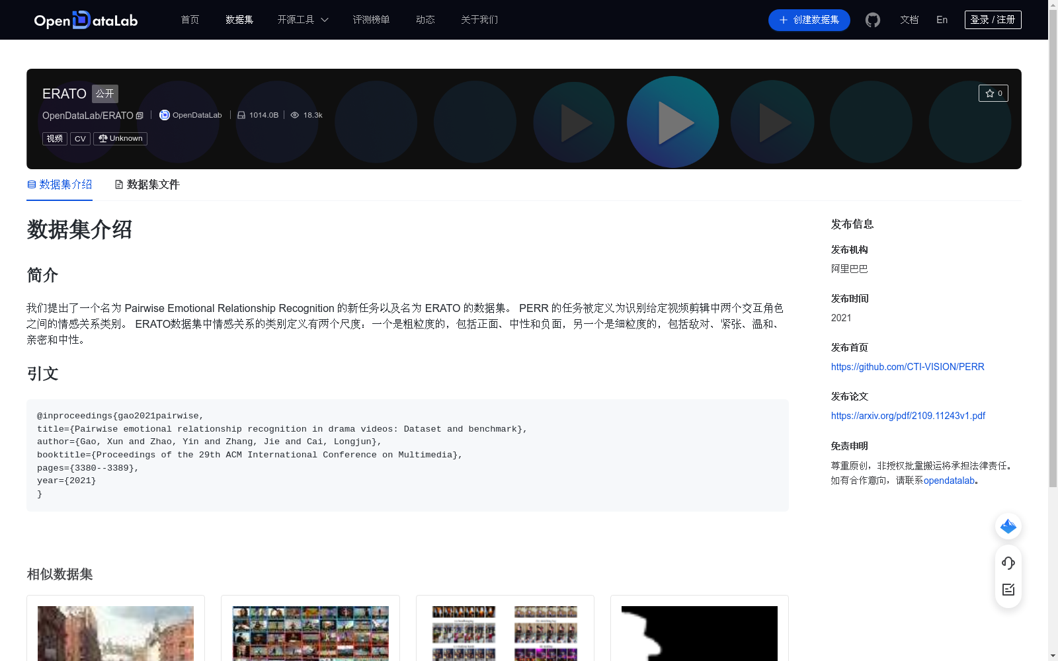The height and width of the screenshot is (661, 1058).
Task: Click the plus icon in 创建数据集 button
Action: (784, 20)
